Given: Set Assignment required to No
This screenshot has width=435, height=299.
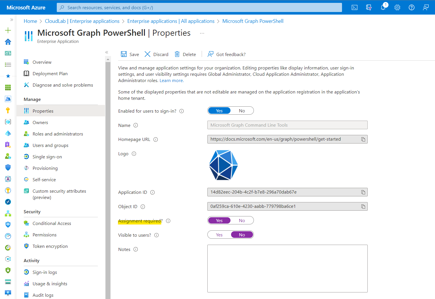Looking at the screenshot, I should [x=242, y=220].
